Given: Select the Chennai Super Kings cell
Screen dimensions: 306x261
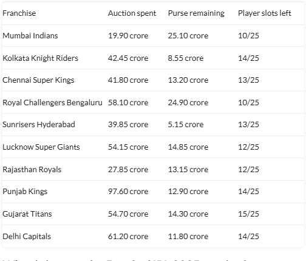Looking at the screenshot, I should (x=38, y=80).
